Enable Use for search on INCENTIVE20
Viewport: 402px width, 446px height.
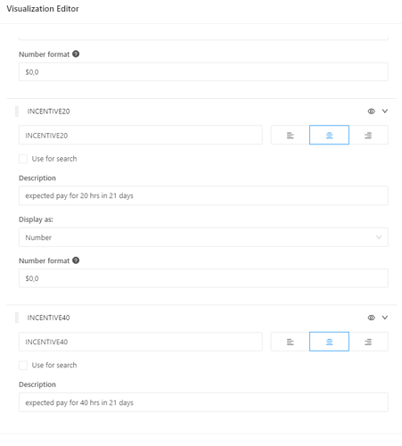[x=23, y=159]
